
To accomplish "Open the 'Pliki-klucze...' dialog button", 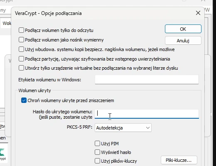I will coord(179,160).
